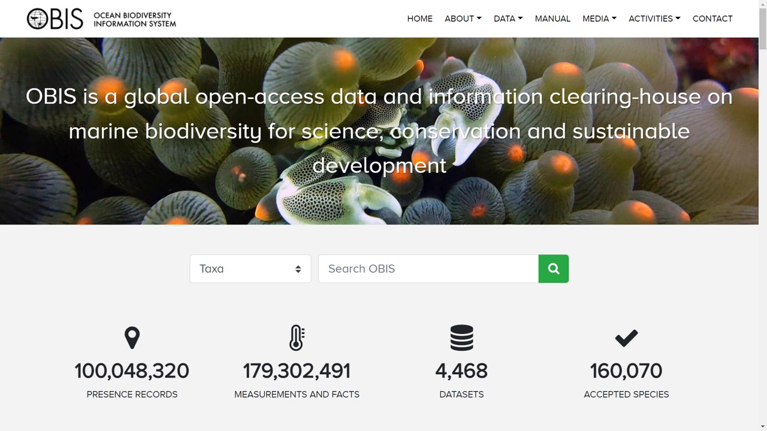
Task: Click the map pin presence records icon
Action: click(132, 338)
